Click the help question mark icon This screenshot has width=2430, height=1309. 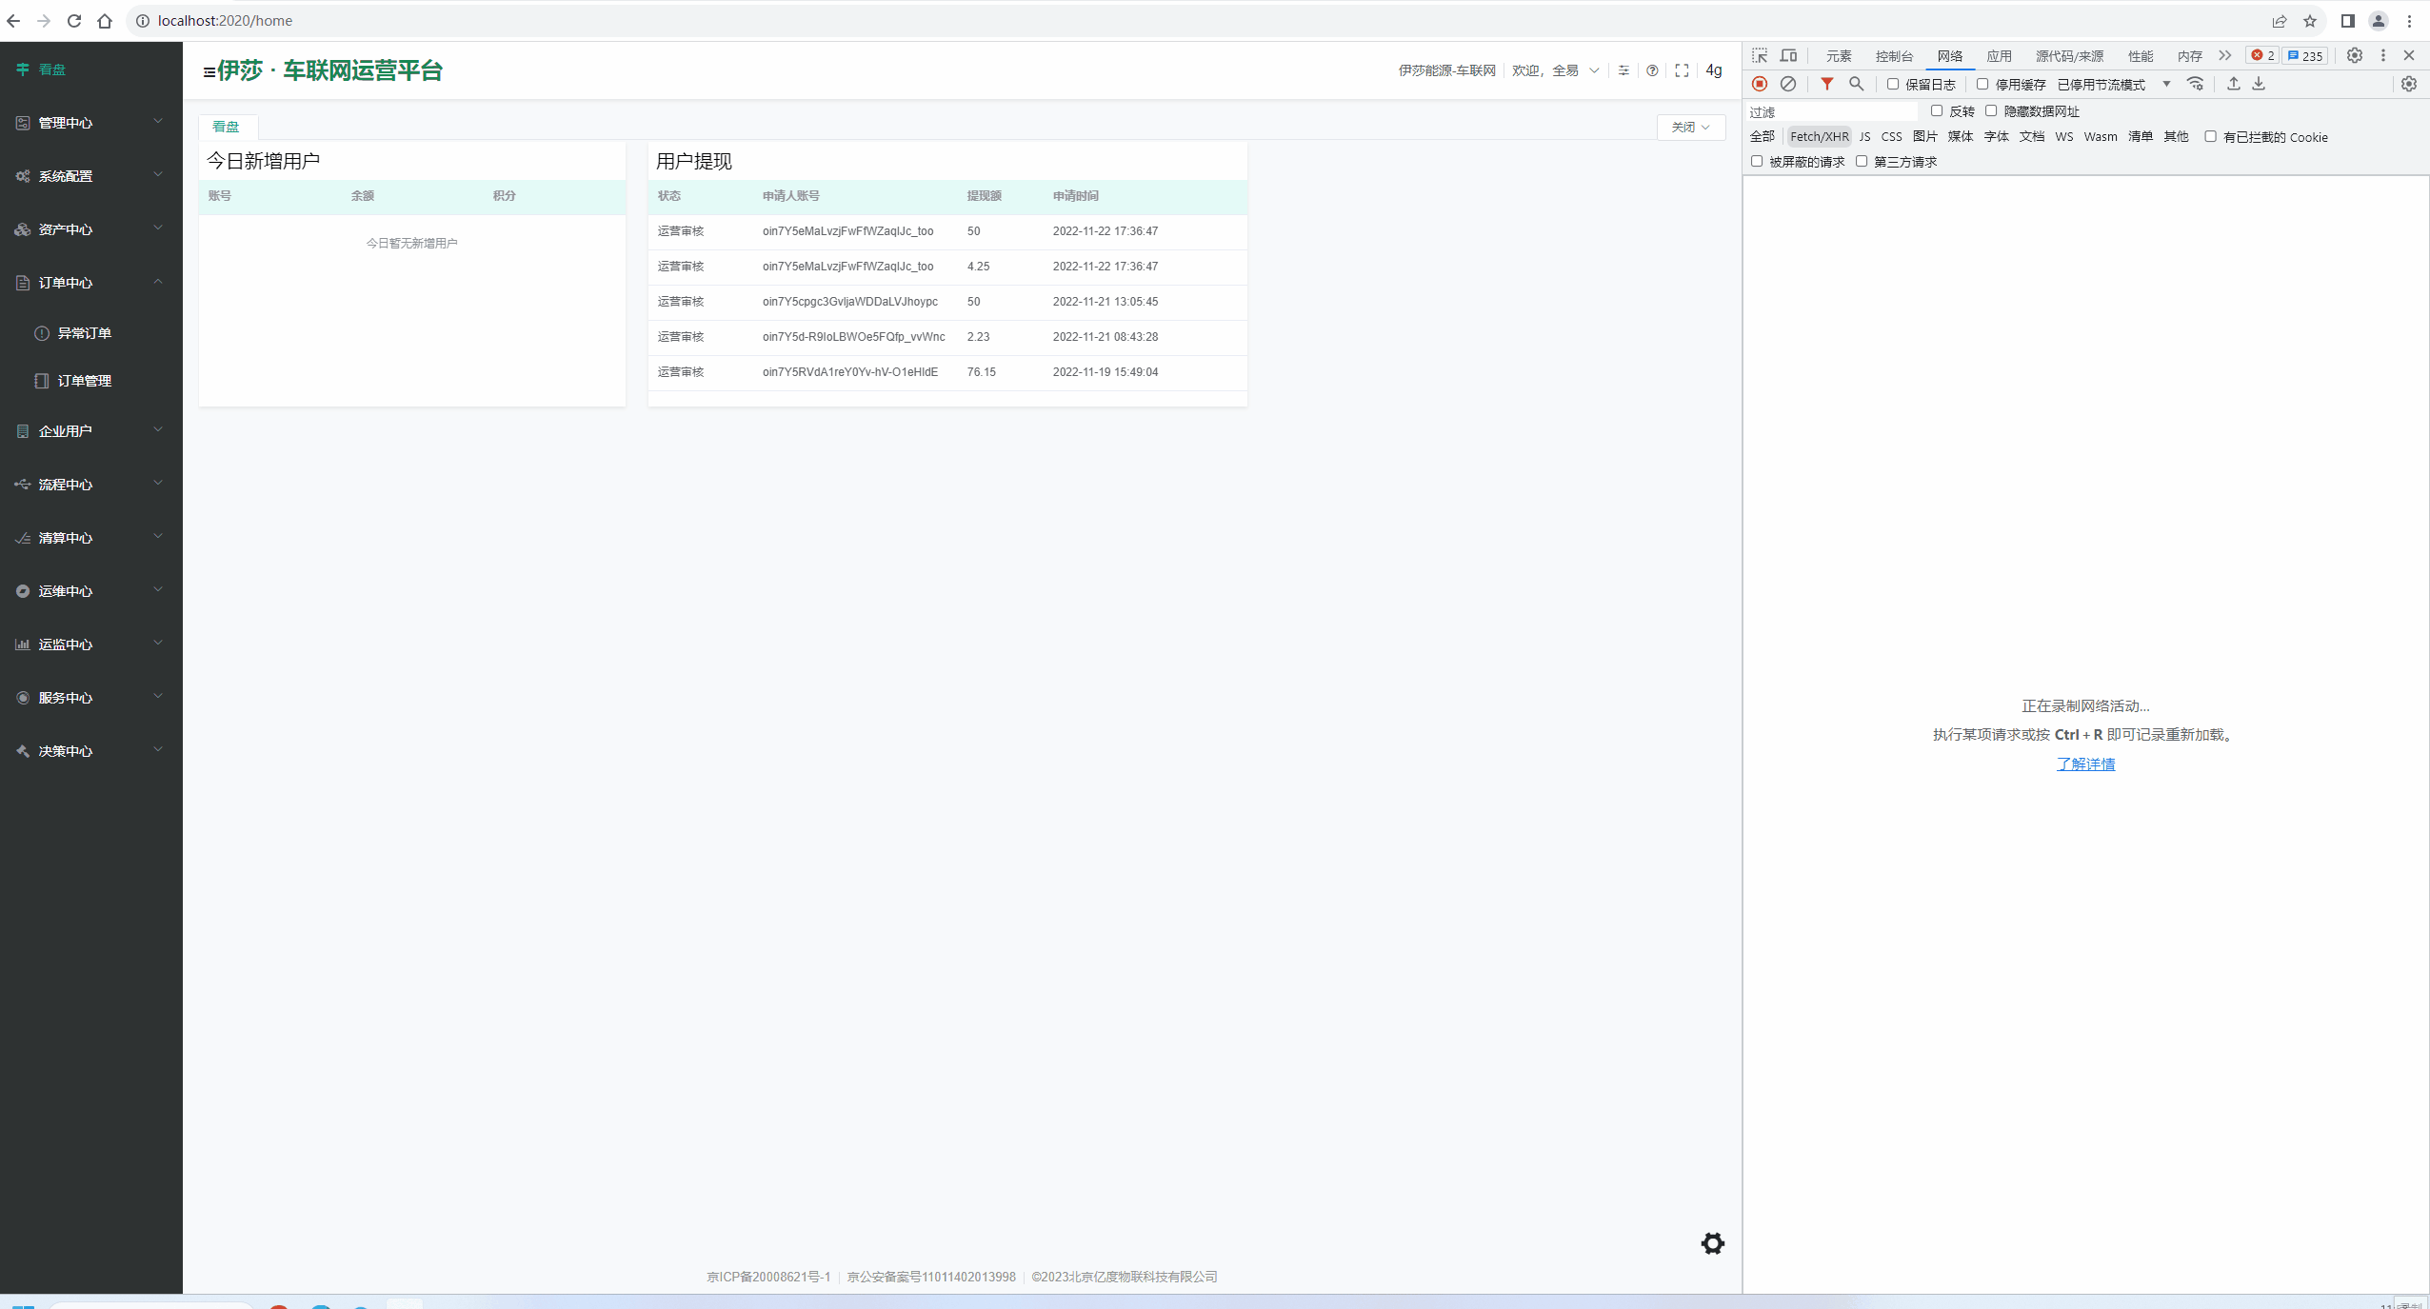(1652, 70)
